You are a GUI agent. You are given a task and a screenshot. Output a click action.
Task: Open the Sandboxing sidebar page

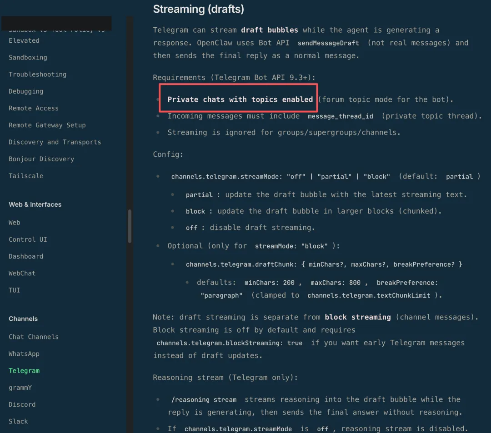click(x=28, y=58)
